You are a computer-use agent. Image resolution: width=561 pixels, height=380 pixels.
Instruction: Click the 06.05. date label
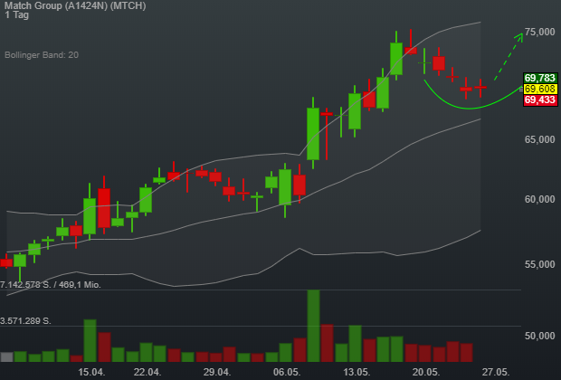pos(287,372)
